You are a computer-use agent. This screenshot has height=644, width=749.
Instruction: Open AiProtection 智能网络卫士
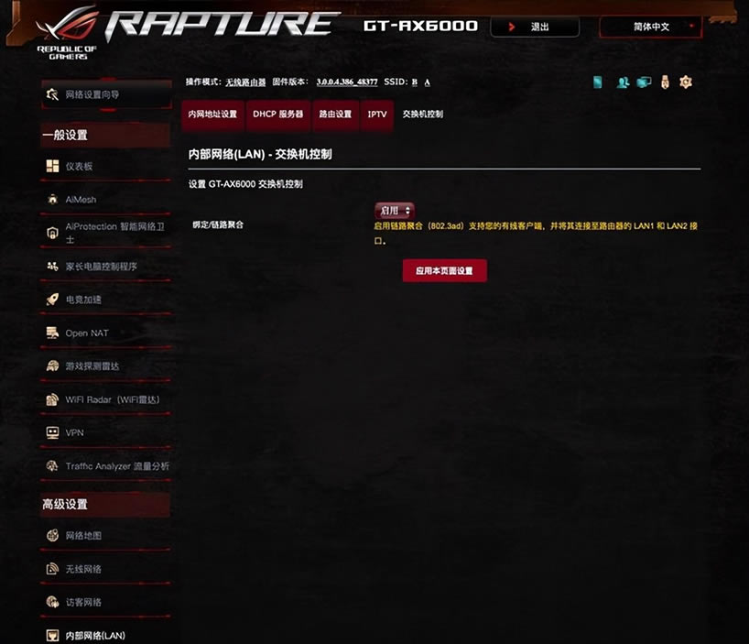(x=106, y=233)
